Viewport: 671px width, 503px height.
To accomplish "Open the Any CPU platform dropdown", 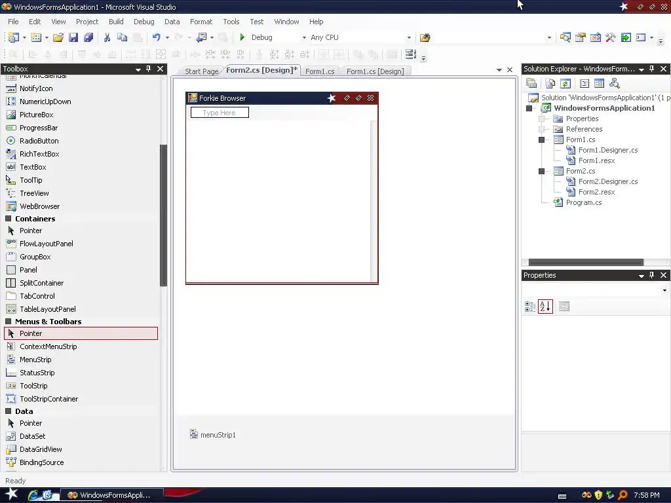I will click(409, 37).
